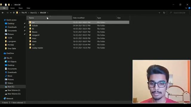This screenshot has height=107, width=191.
Task: Click the title bar Properties icon
Action: tap(6, 5)
